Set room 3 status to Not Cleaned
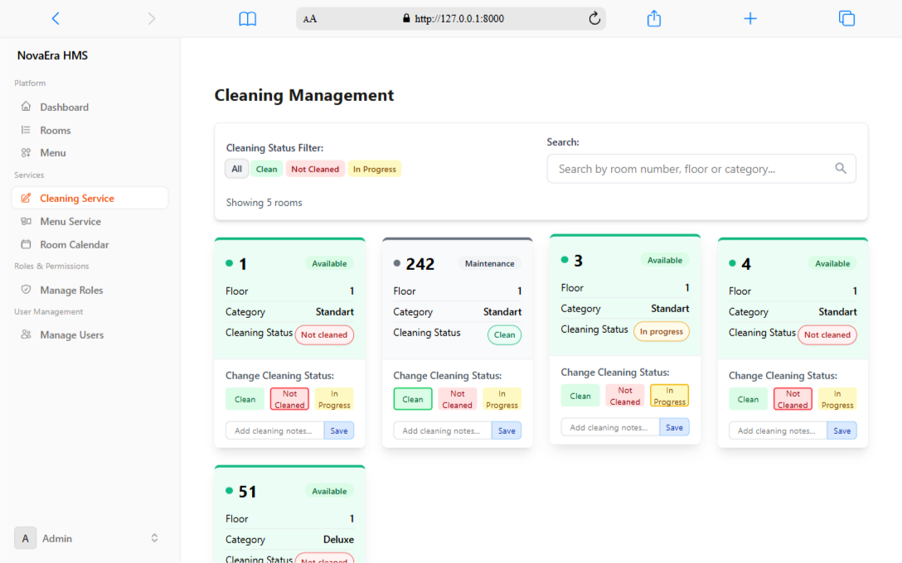Viewport: 902px width, 563px height. point(625,396)
